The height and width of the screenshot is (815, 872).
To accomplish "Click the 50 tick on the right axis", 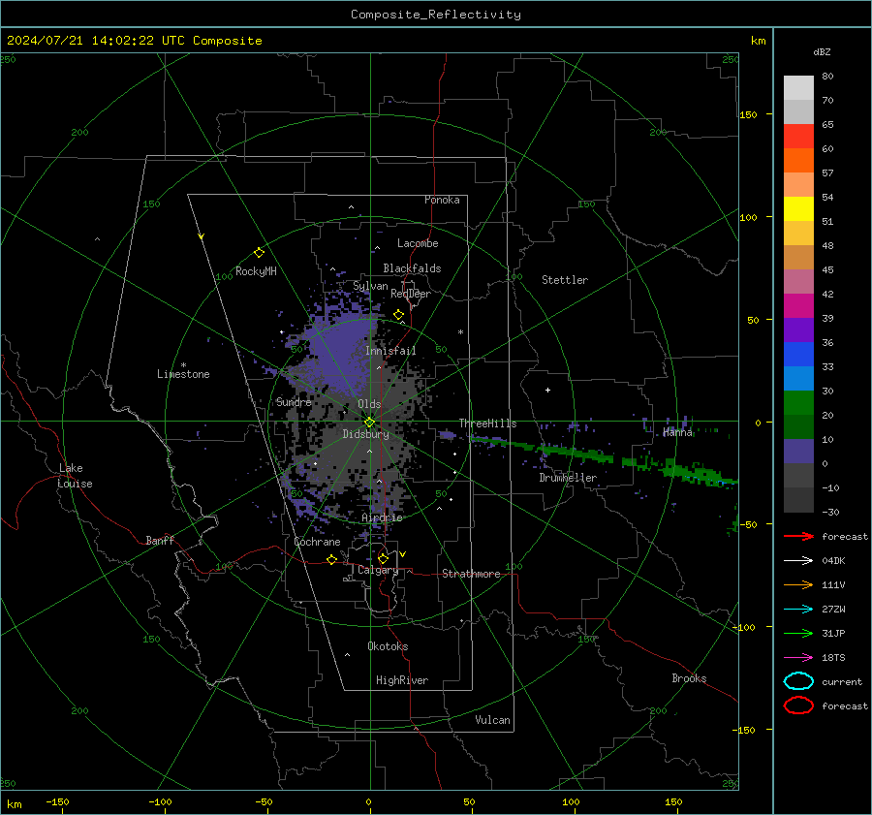I will click(753, 320).
